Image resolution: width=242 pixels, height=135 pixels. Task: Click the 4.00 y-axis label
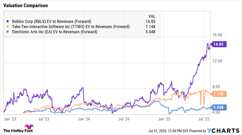216,112
